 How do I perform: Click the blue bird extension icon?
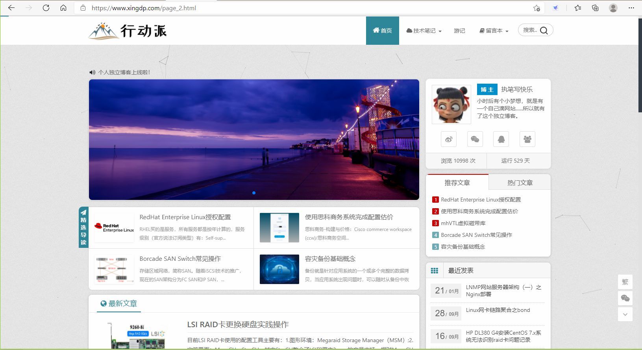555,8
